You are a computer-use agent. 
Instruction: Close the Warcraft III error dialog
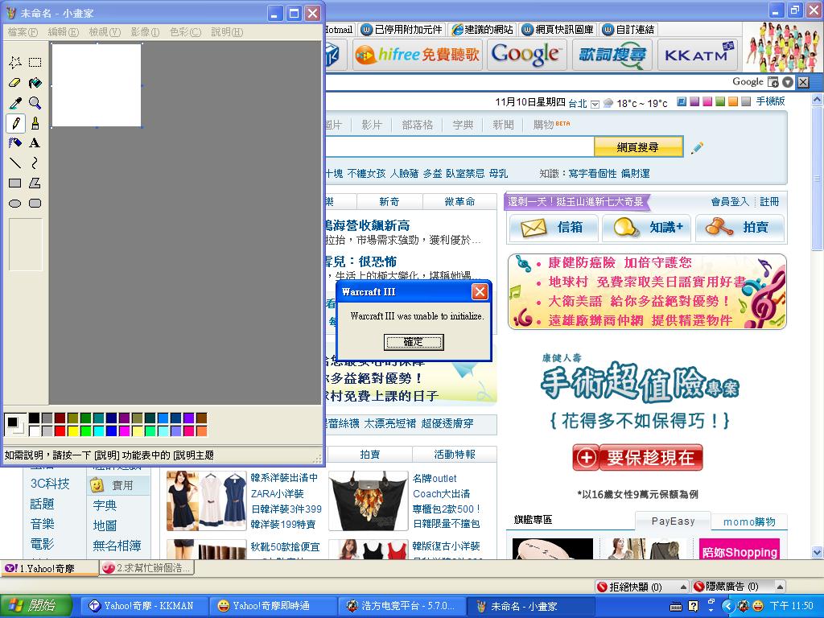point(480,291)
